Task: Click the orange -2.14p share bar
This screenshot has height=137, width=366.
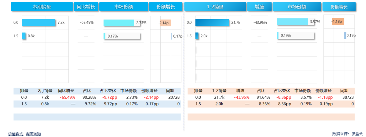Action: 165,23
